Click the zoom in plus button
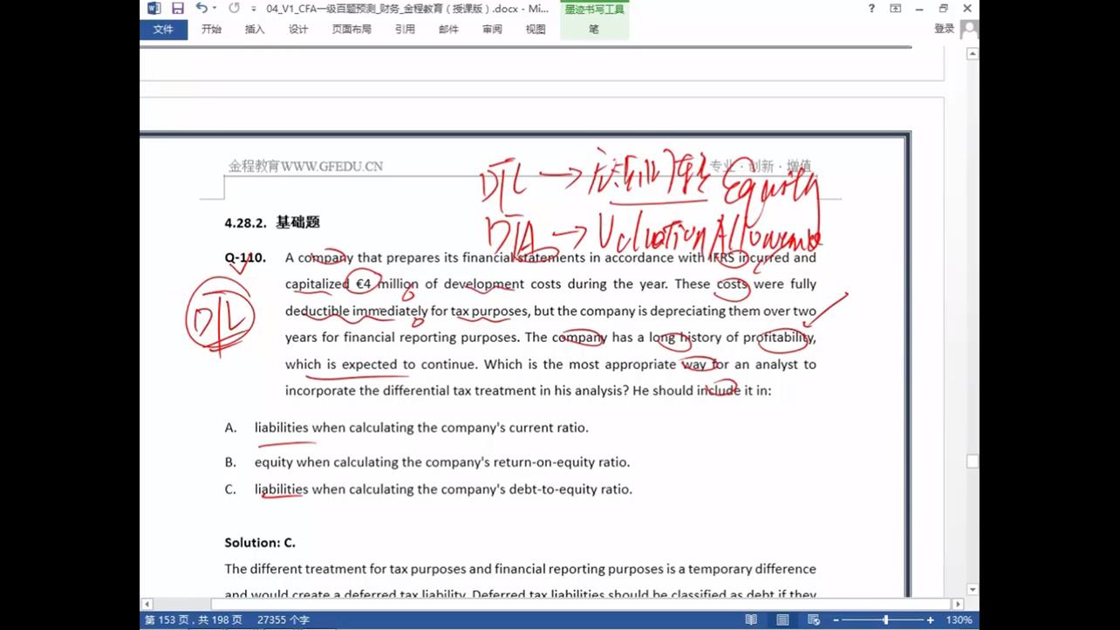The image size is (1120, 630). [930, 620]
